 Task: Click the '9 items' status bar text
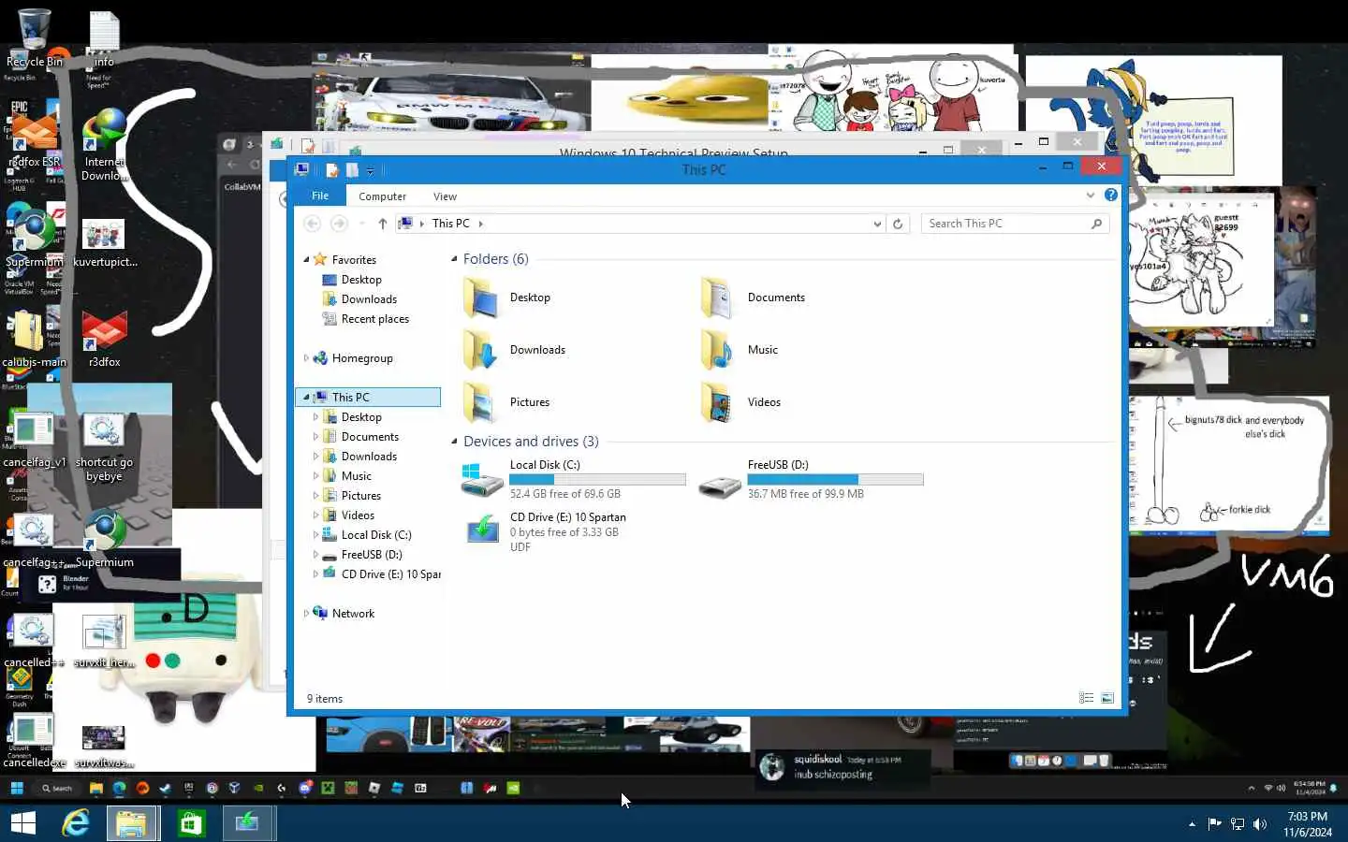pos(325,699)
